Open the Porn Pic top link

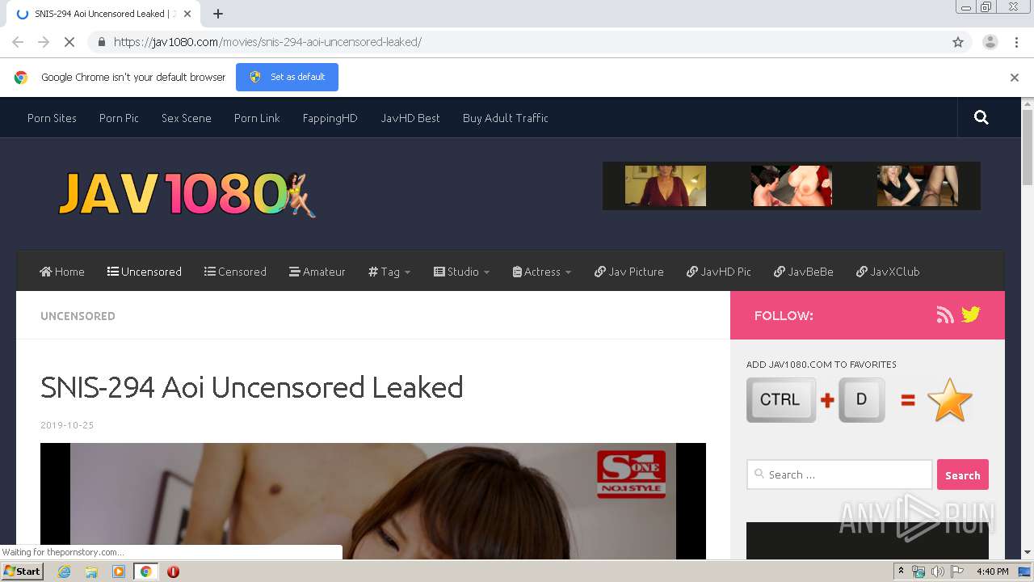[119, 118]
